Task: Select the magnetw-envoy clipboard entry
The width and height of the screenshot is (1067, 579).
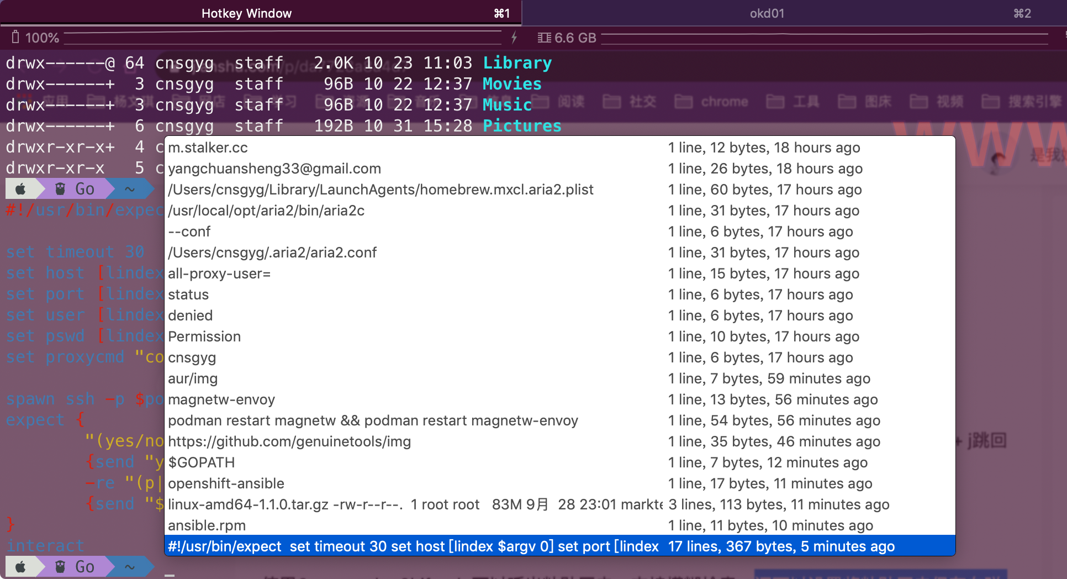Action: (560, 399)
